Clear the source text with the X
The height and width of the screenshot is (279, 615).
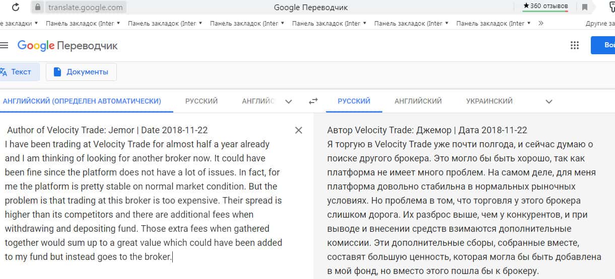point(299,130)
